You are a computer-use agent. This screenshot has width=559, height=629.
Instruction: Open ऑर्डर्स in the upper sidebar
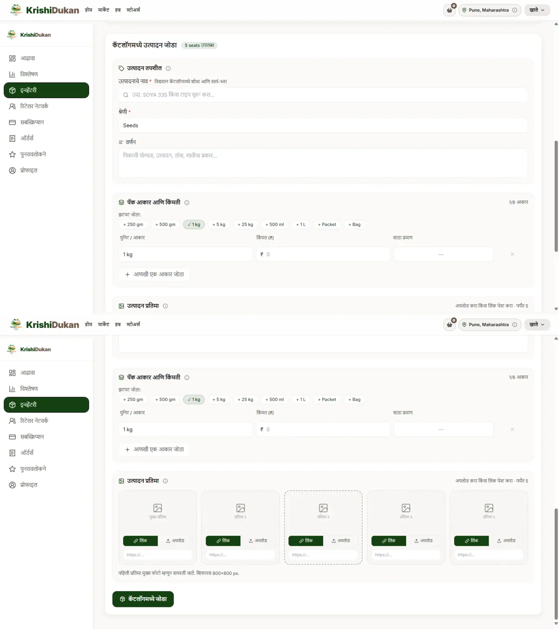click(46, 138)
